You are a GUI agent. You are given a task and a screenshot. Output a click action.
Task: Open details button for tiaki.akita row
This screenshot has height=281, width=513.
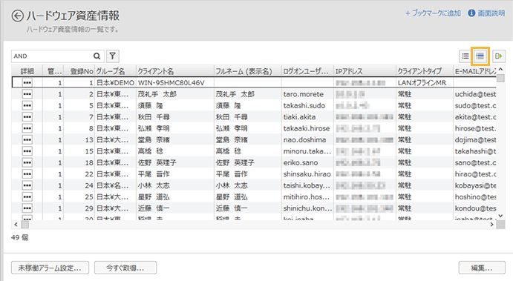[x=27, y=117]
